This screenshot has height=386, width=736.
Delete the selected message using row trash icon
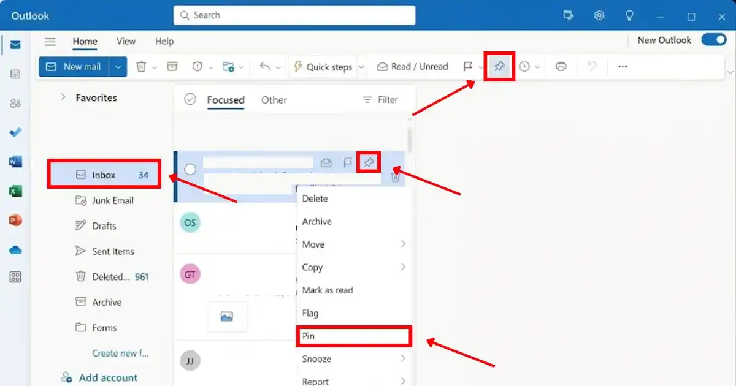pyautogui.click(x=396, y=177)
